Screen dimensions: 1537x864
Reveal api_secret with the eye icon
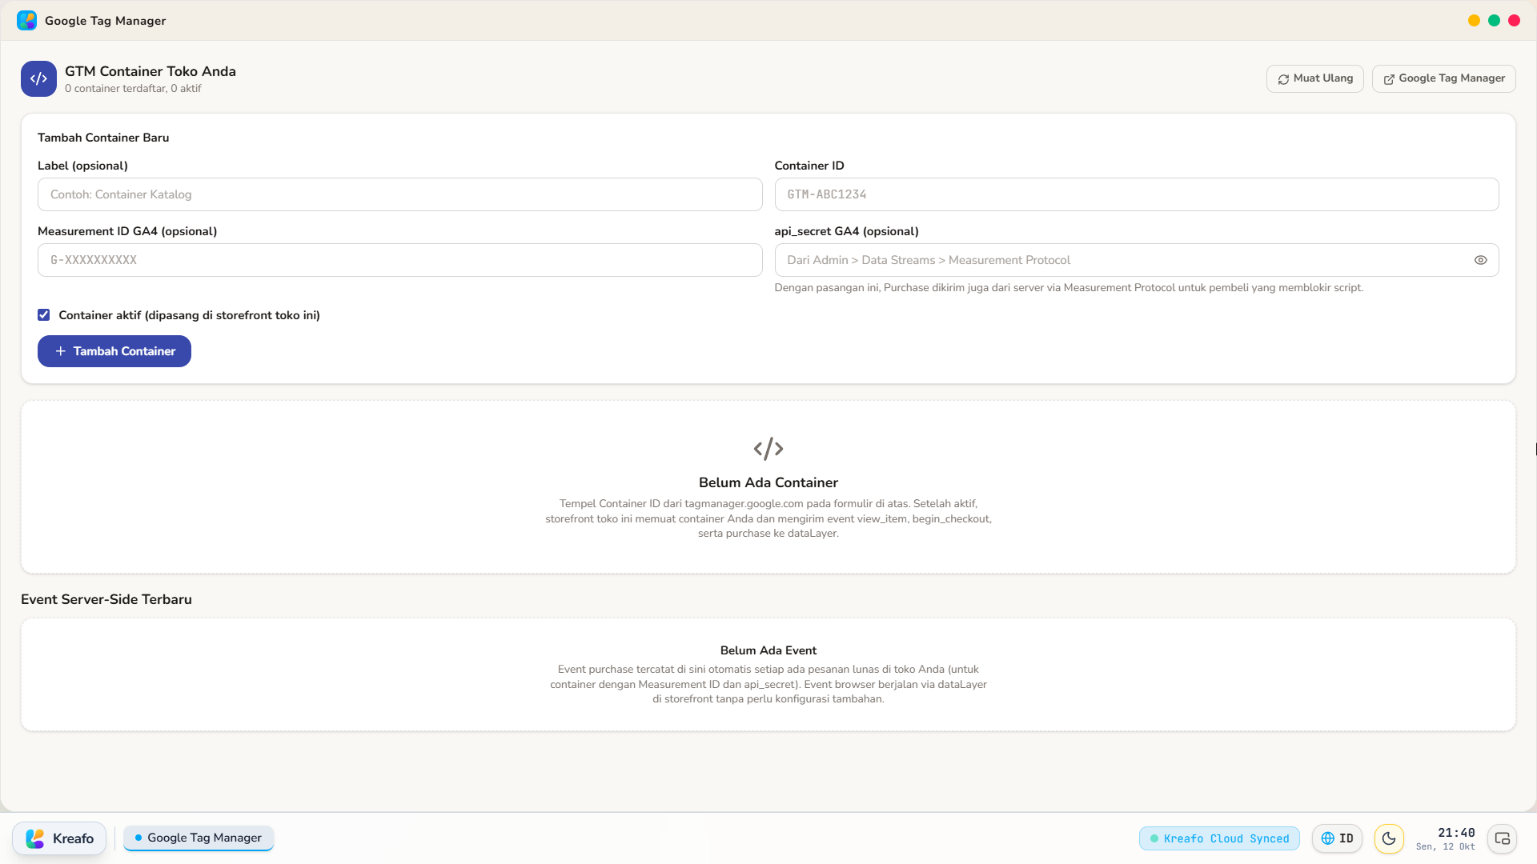click(x=1480, y=260)
